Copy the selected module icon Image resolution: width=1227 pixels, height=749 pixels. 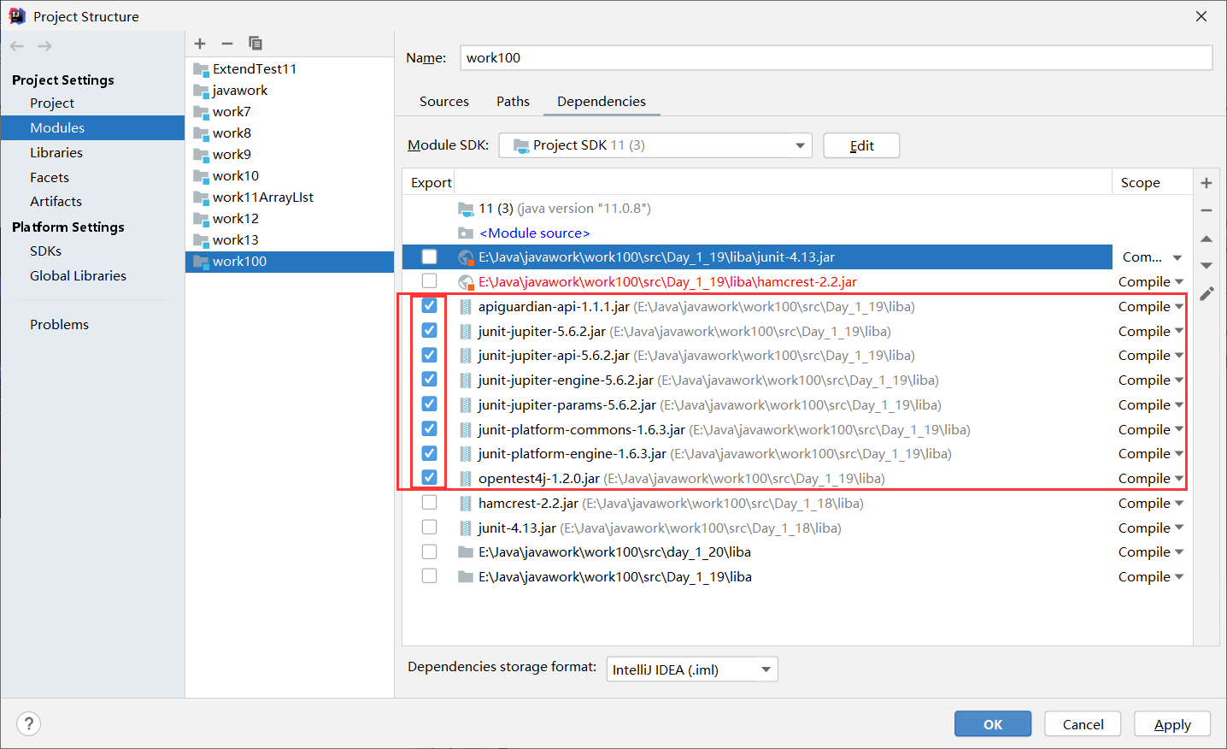255,44
